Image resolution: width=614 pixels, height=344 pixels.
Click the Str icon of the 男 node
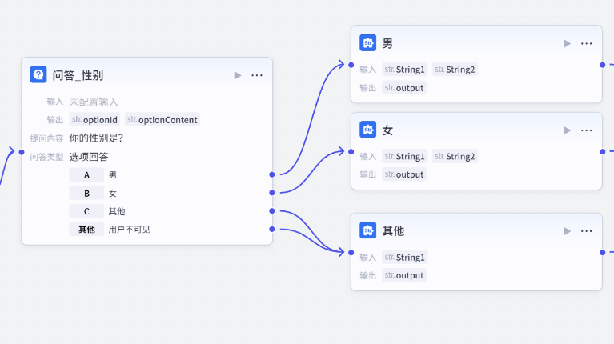tap(367, 43)
